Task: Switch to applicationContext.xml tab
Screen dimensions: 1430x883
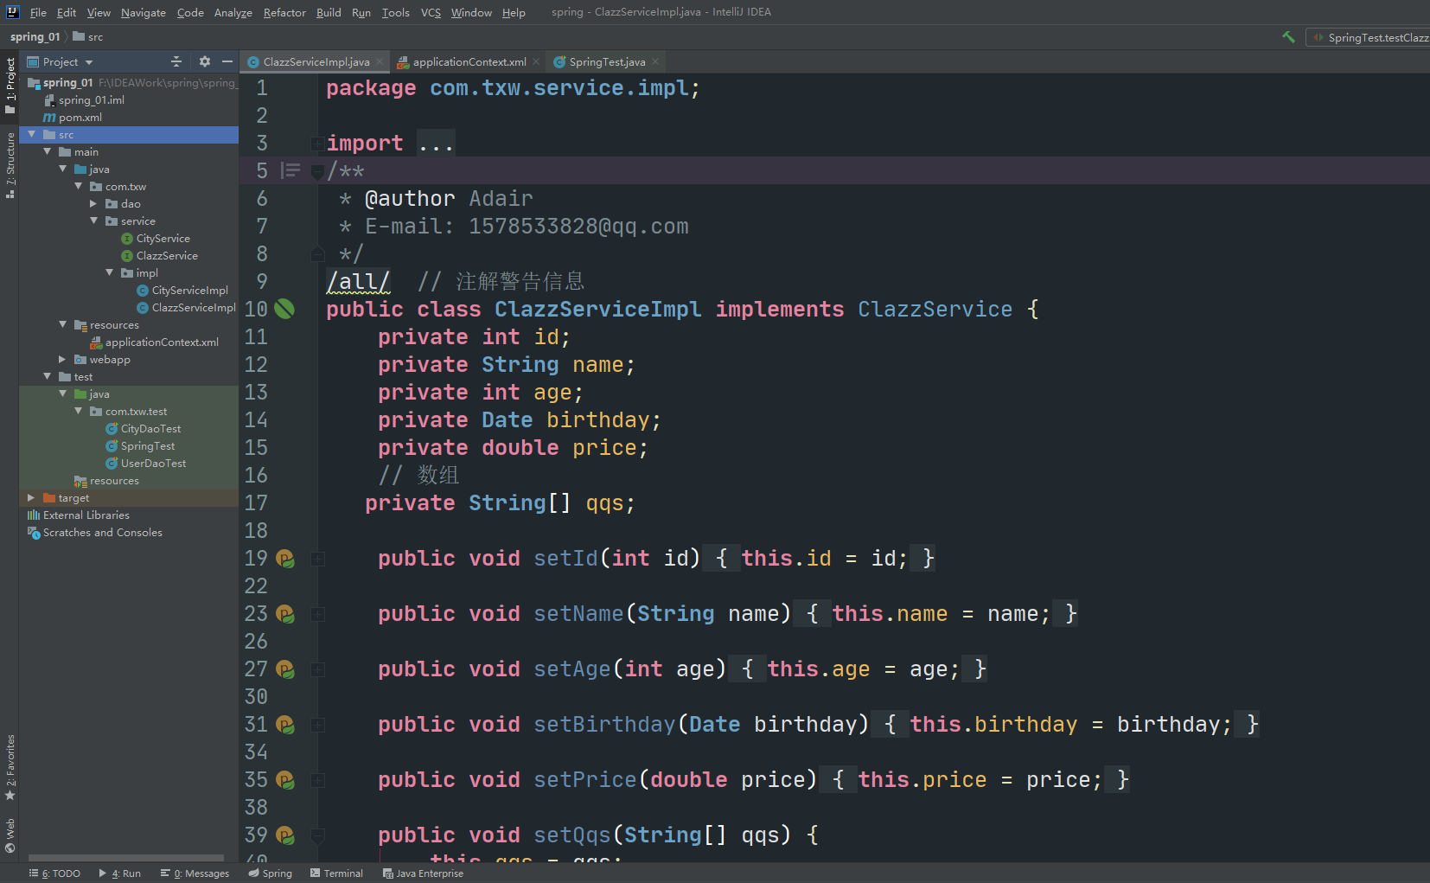Action: pyautogui.click(x=469, y=61)
